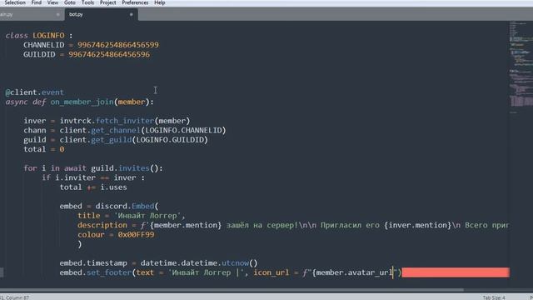
Task: Open the Project menu
Action: pyautogui.click(x=107, y=2)
